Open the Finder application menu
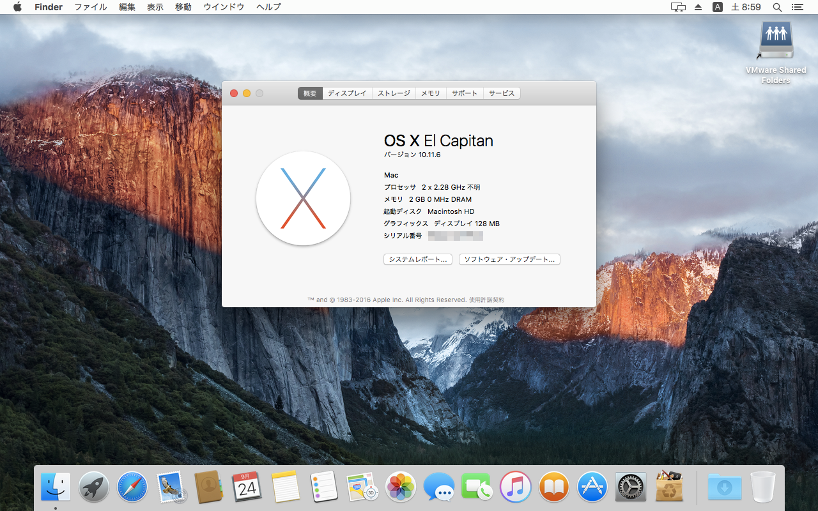 [x=49, y=7]
